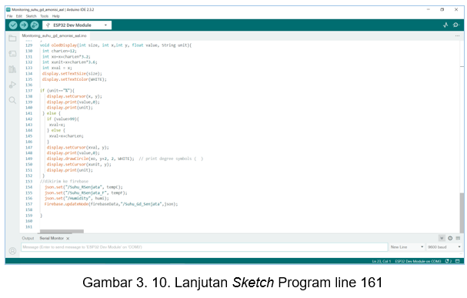
Task: Click the comment //dikirim ke firebase
Action: pyautogui.click(x=64, y=182)
